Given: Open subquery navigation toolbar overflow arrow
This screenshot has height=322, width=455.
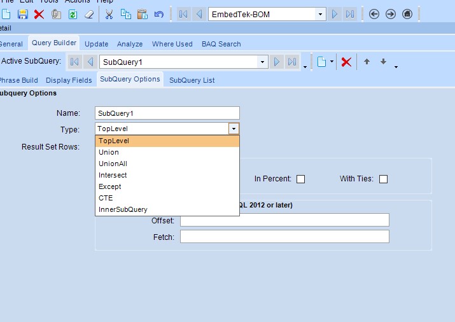Looking at the screenshot, I should pyautogui.click(x=305, y=67).
